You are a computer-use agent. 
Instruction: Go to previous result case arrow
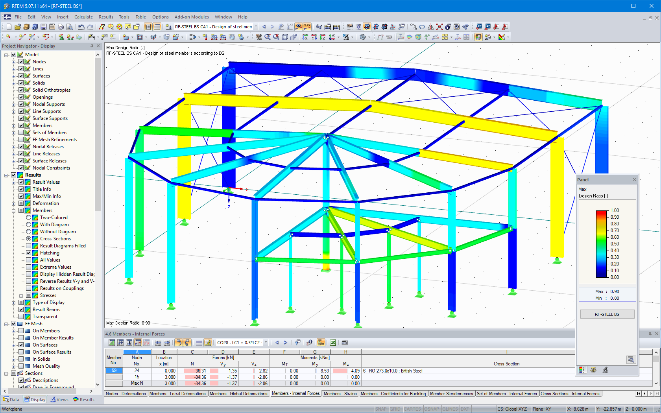pos(264,27)
